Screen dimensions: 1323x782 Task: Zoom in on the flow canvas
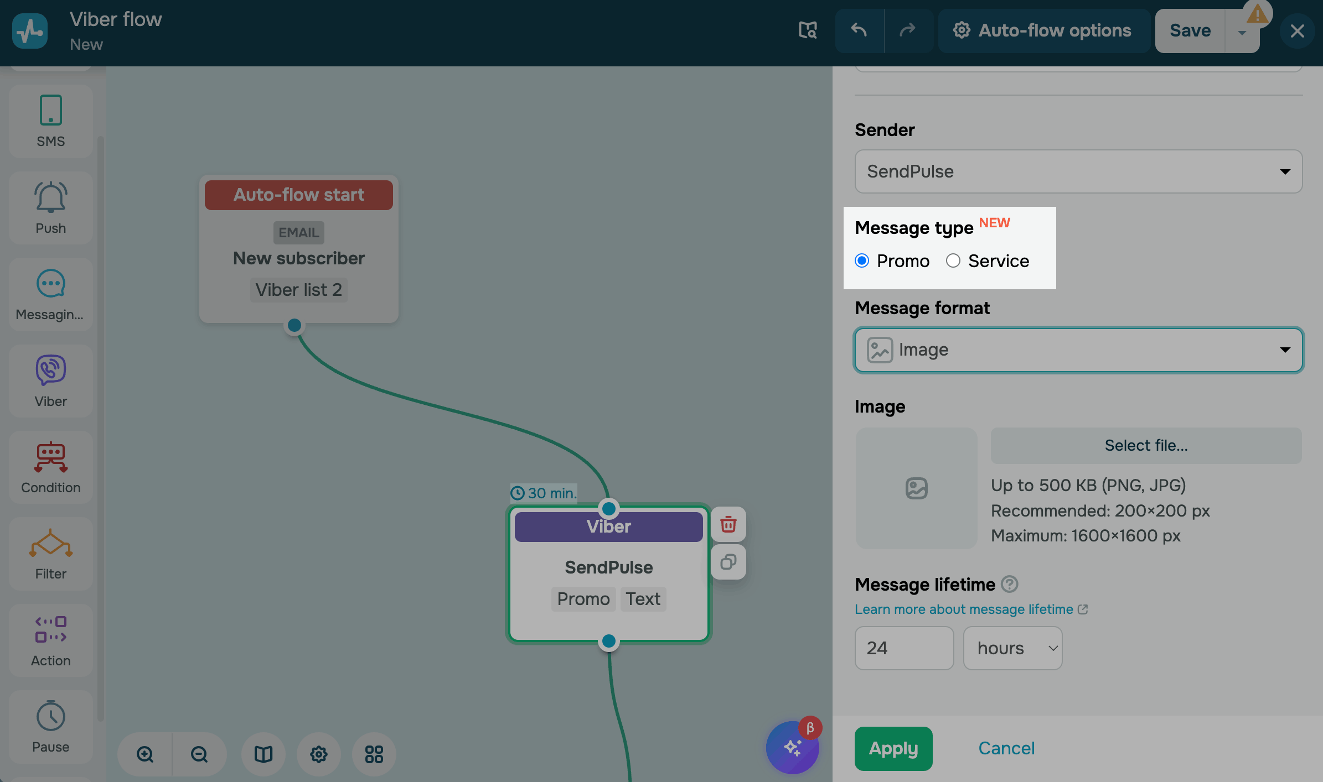(x=145, y=754)
